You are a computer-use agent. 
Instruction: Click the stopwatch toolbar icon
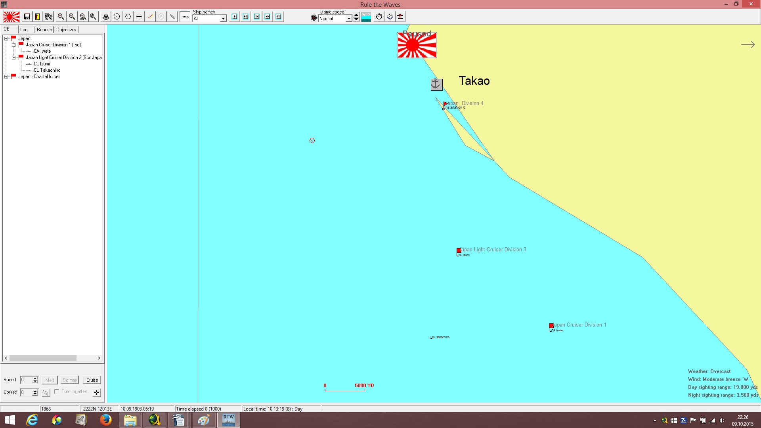(379, 17)
